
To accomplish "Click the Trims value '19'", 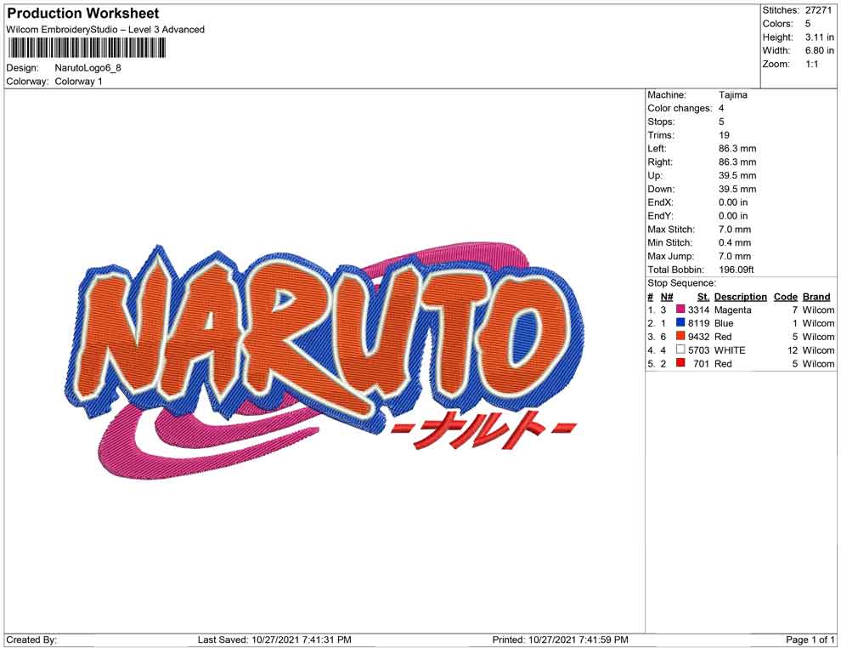I will (x=724, y=135).
